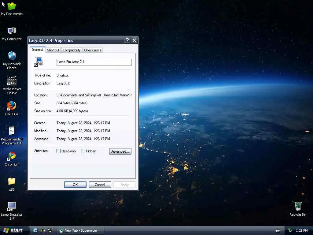Switch to the General tab
Screen dimensions: 313x235
click(x=38, y=50)
